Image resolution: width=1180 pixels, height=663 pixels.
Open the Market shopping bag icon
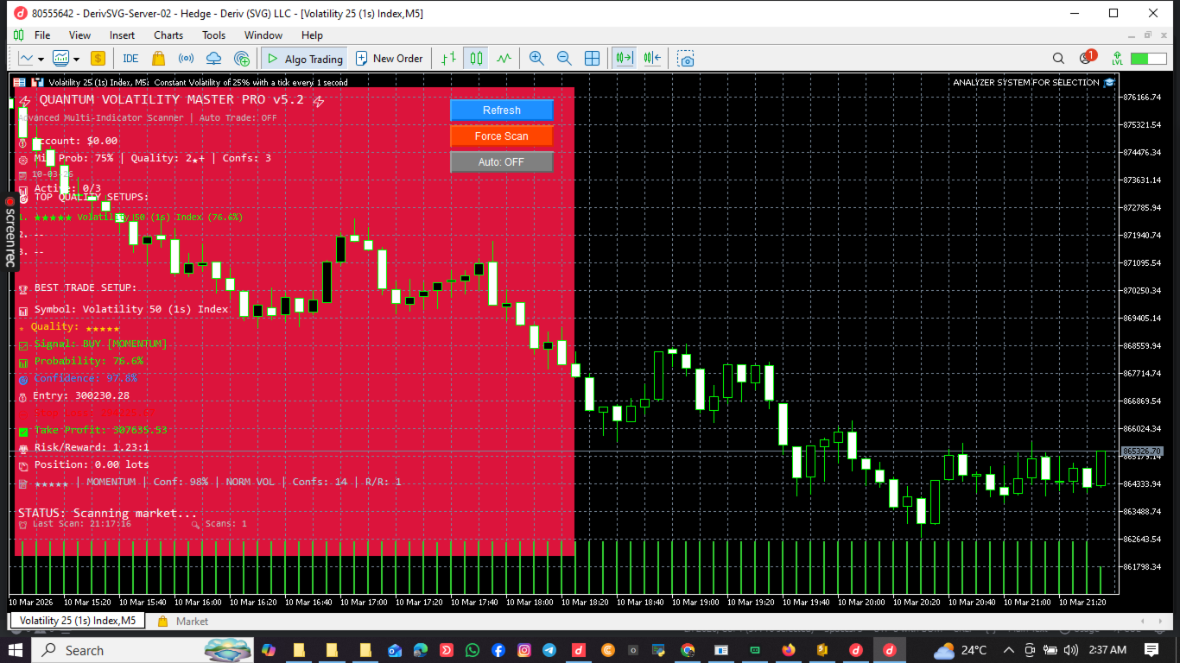158,59
